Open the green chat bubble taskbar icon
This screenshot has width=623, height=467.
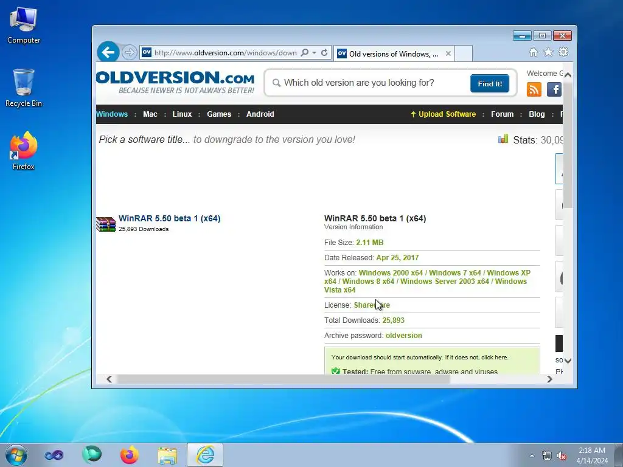point(92,455)
